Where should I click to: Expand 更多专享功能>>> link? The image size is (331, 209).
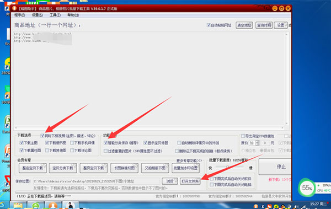pyautogui.click(x=189, y=160)
